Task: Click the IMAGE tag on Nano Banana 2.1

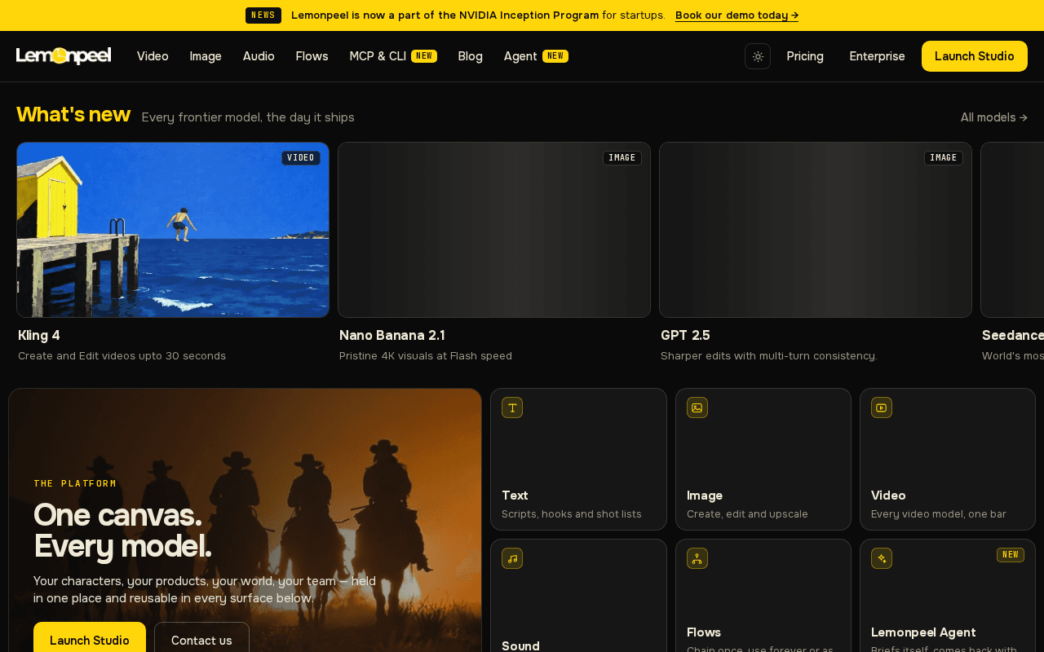Action: 622,158
